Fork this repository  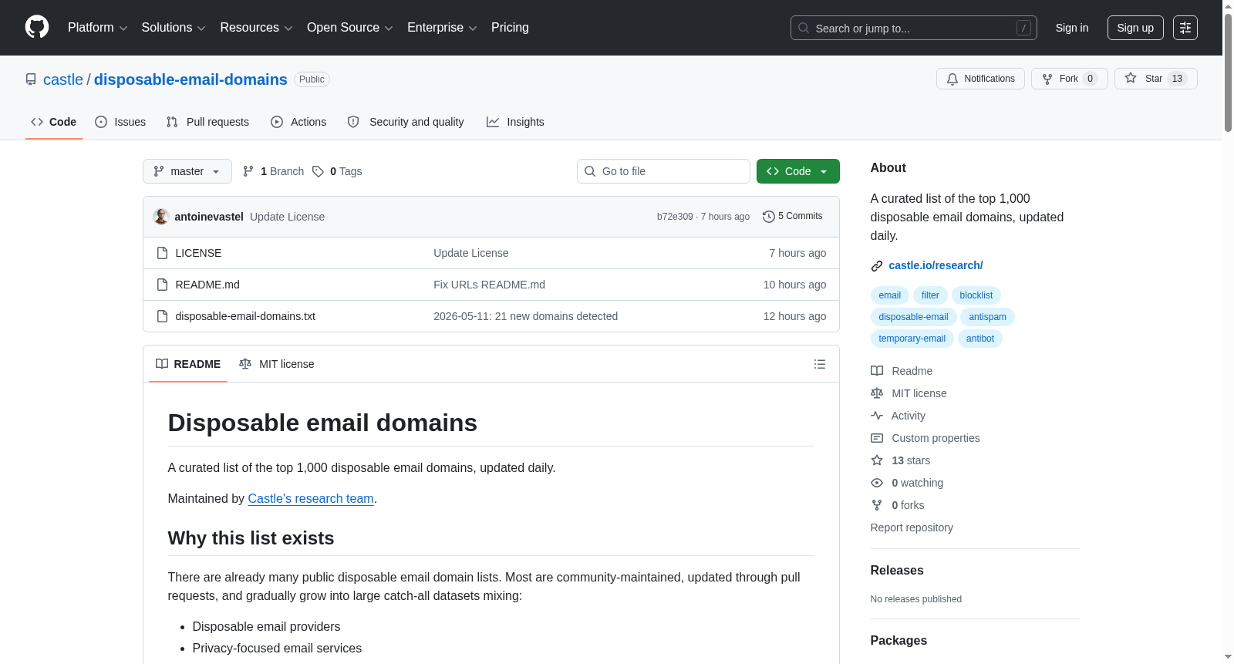tap(1070, 79)
